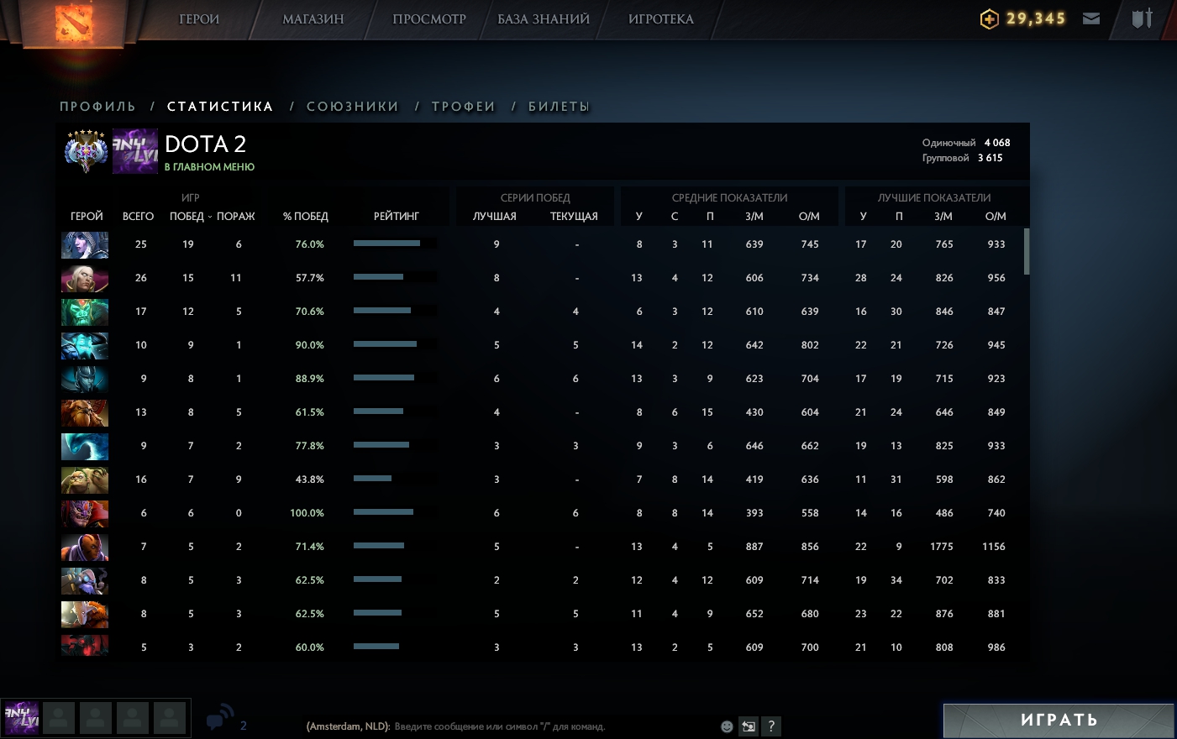Click the Wraith King hero portrait

pos(85,312)
